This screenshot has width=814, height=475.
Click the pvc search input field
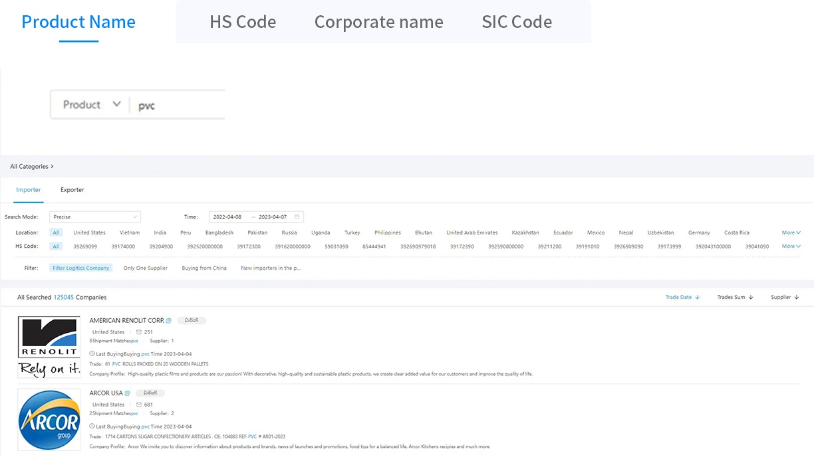tap(180, 106)
